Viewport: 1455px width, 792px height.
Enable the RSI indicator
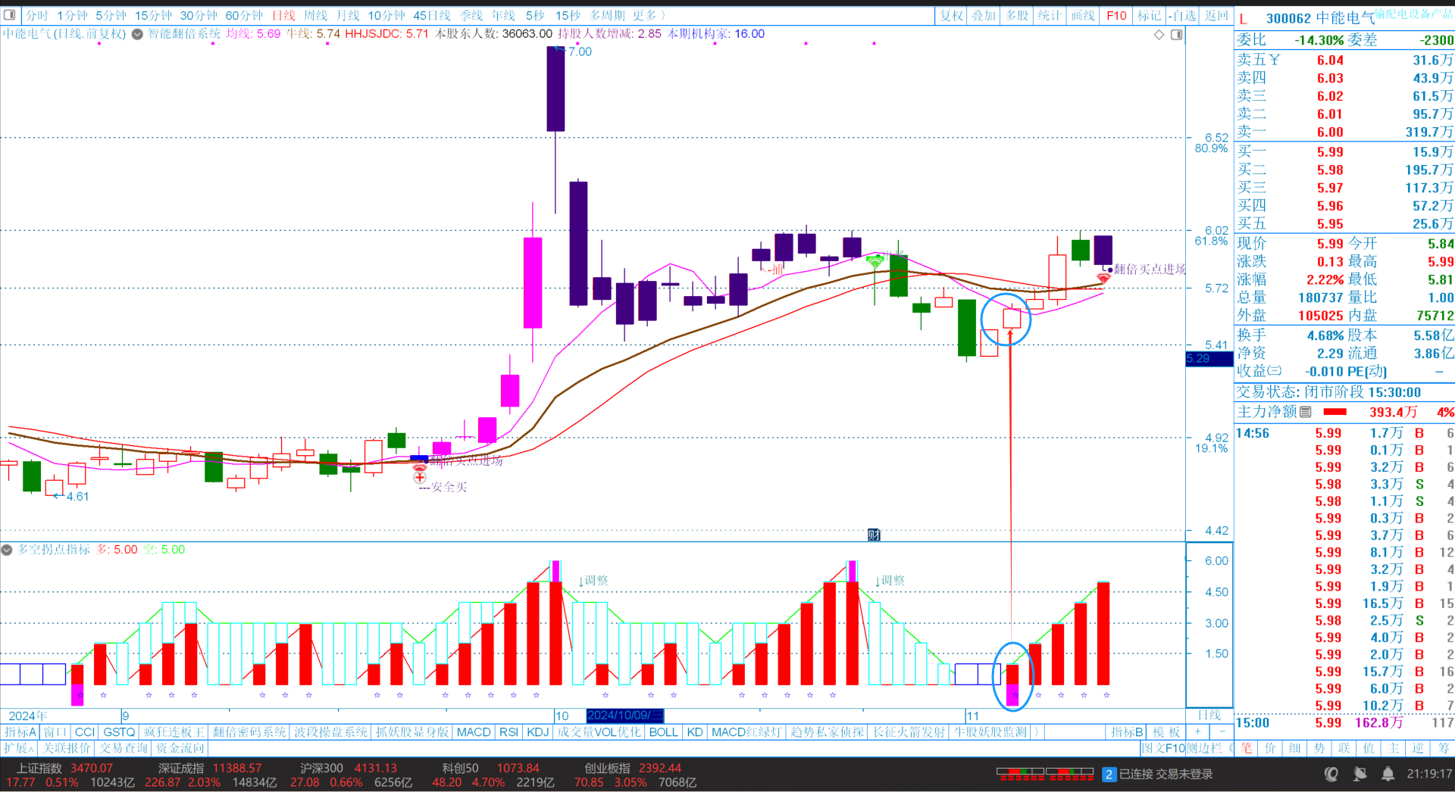point(508,732)
